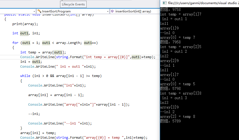Click the code line 'in1 = out1;'
239x140 pixels.
[x=31, y=62]
